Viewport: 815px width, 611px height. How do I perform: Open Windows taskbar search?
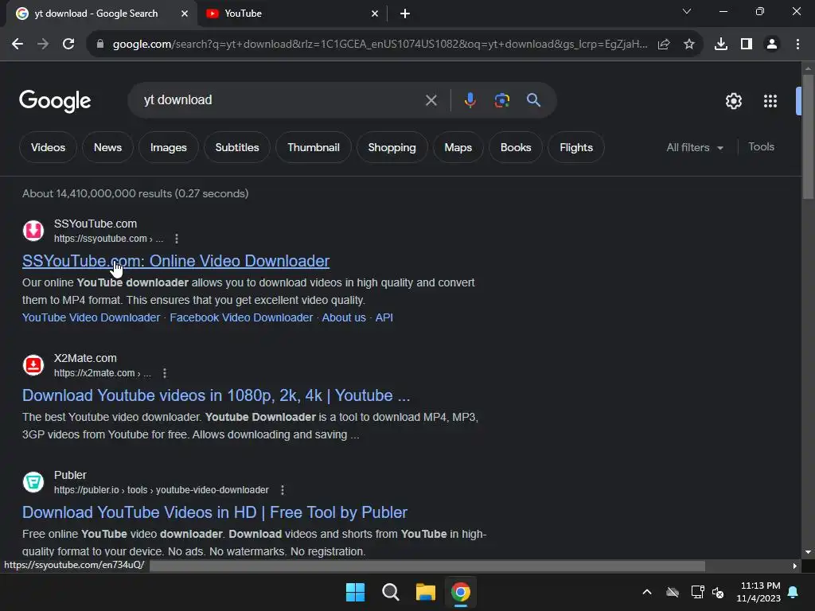390,592
